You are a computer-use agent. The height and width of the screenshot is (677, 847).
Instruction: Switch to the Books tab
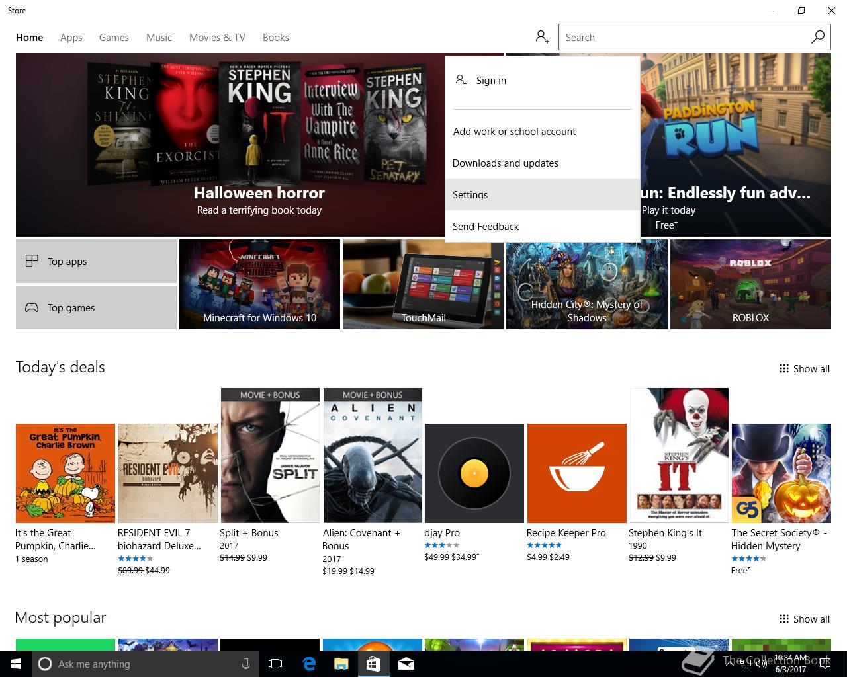coord(276,37)
